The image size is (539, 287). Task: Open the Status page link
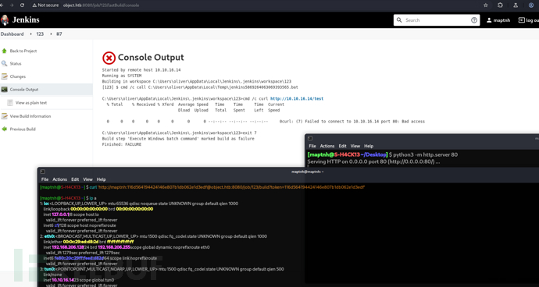16,63
